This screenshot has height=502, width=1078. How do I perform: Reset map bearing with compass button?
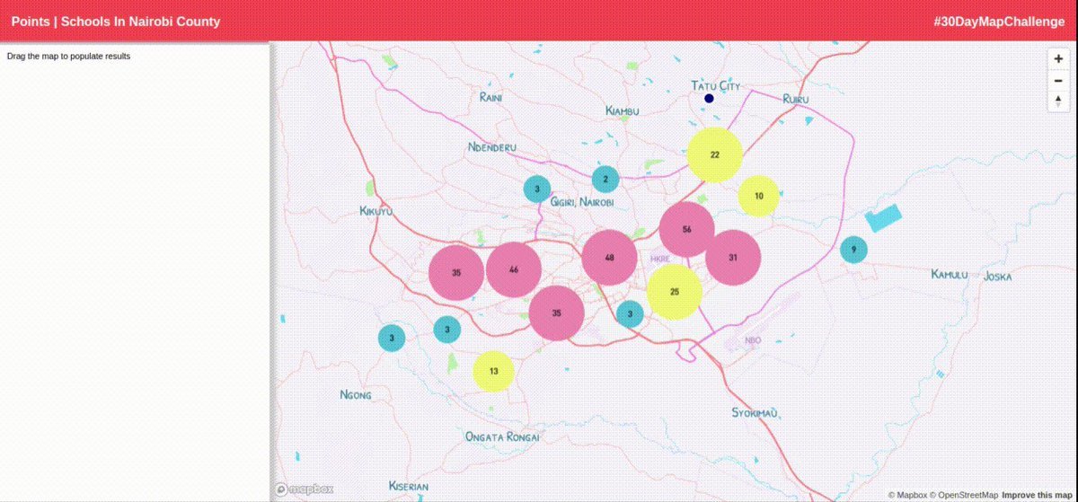[1058, 101]
